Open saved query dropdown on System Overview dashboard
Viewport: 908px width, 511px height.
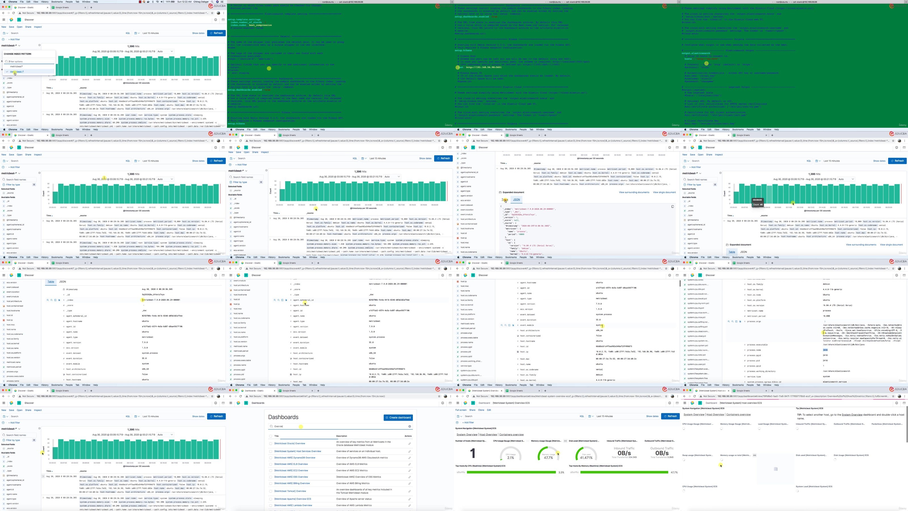pos(460,416)
